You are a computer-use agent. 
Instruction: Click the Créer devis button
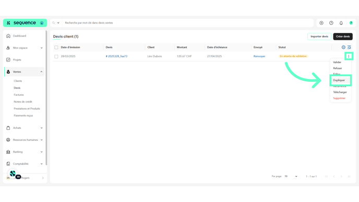(x=343, y=37)
